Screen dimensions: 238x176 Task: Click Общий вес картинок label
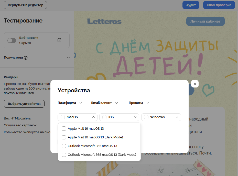[x=20, y=125]
